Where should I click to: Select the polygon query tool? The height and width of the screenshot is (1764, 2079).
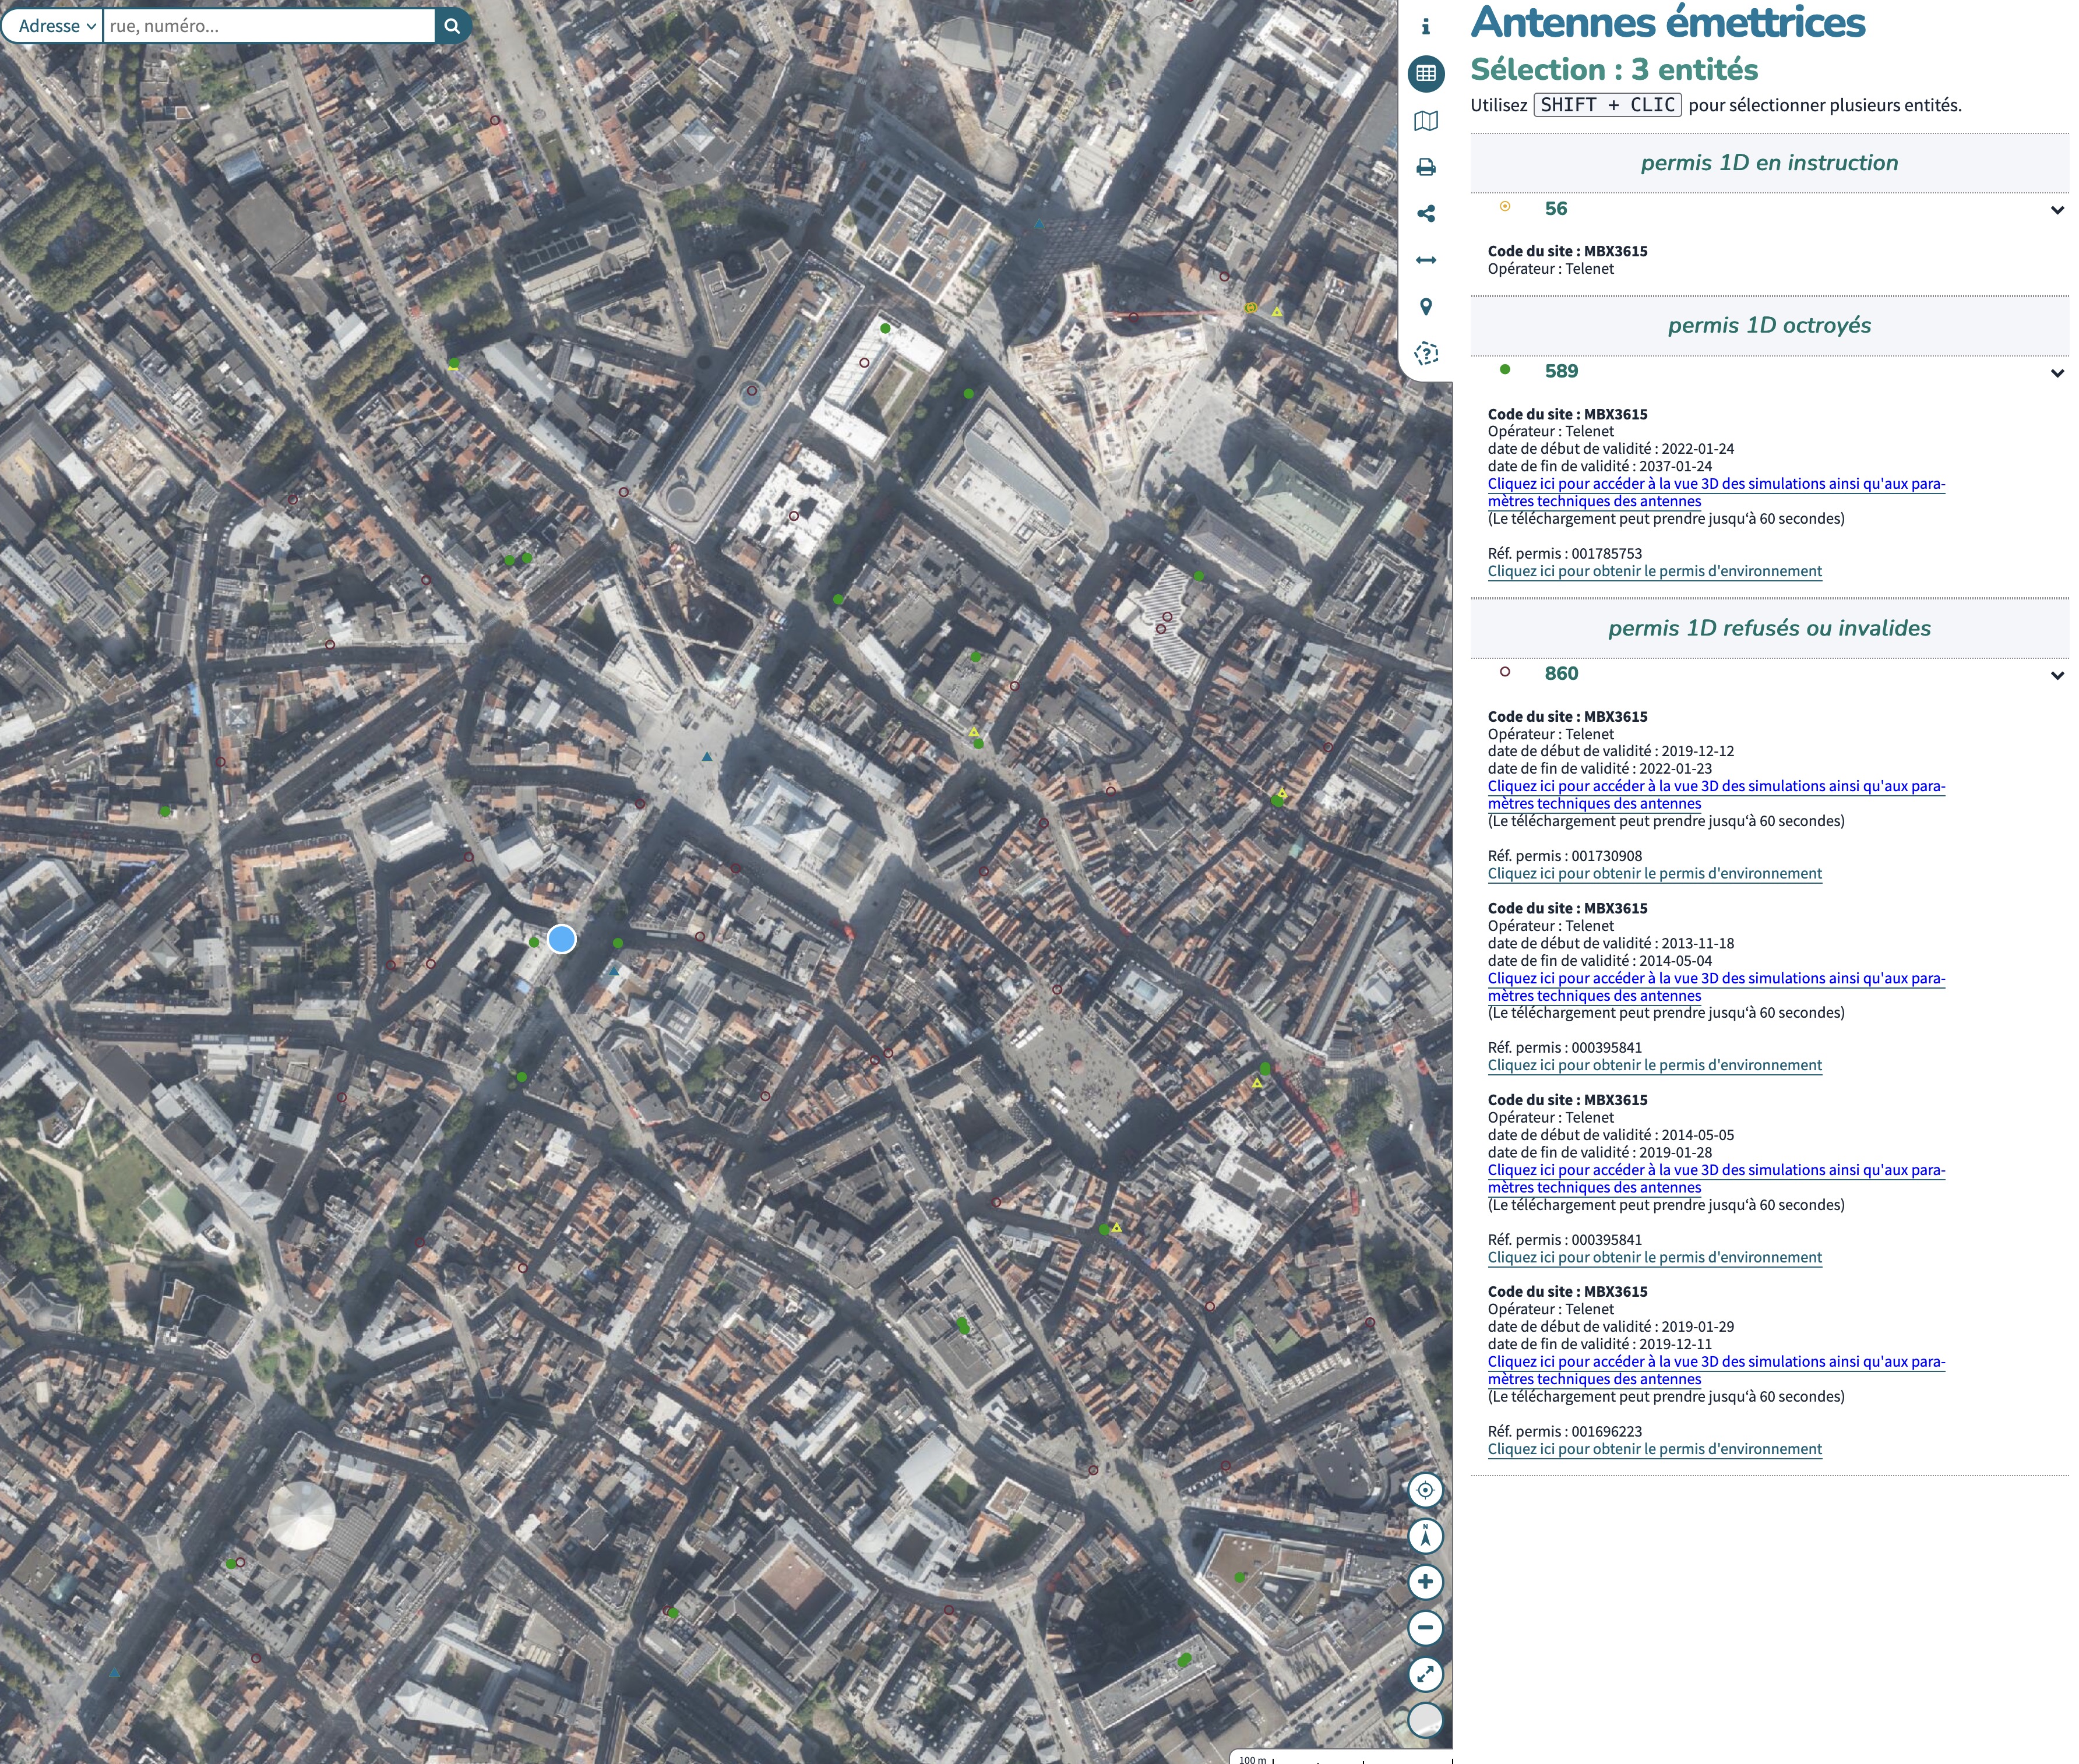1426,353
